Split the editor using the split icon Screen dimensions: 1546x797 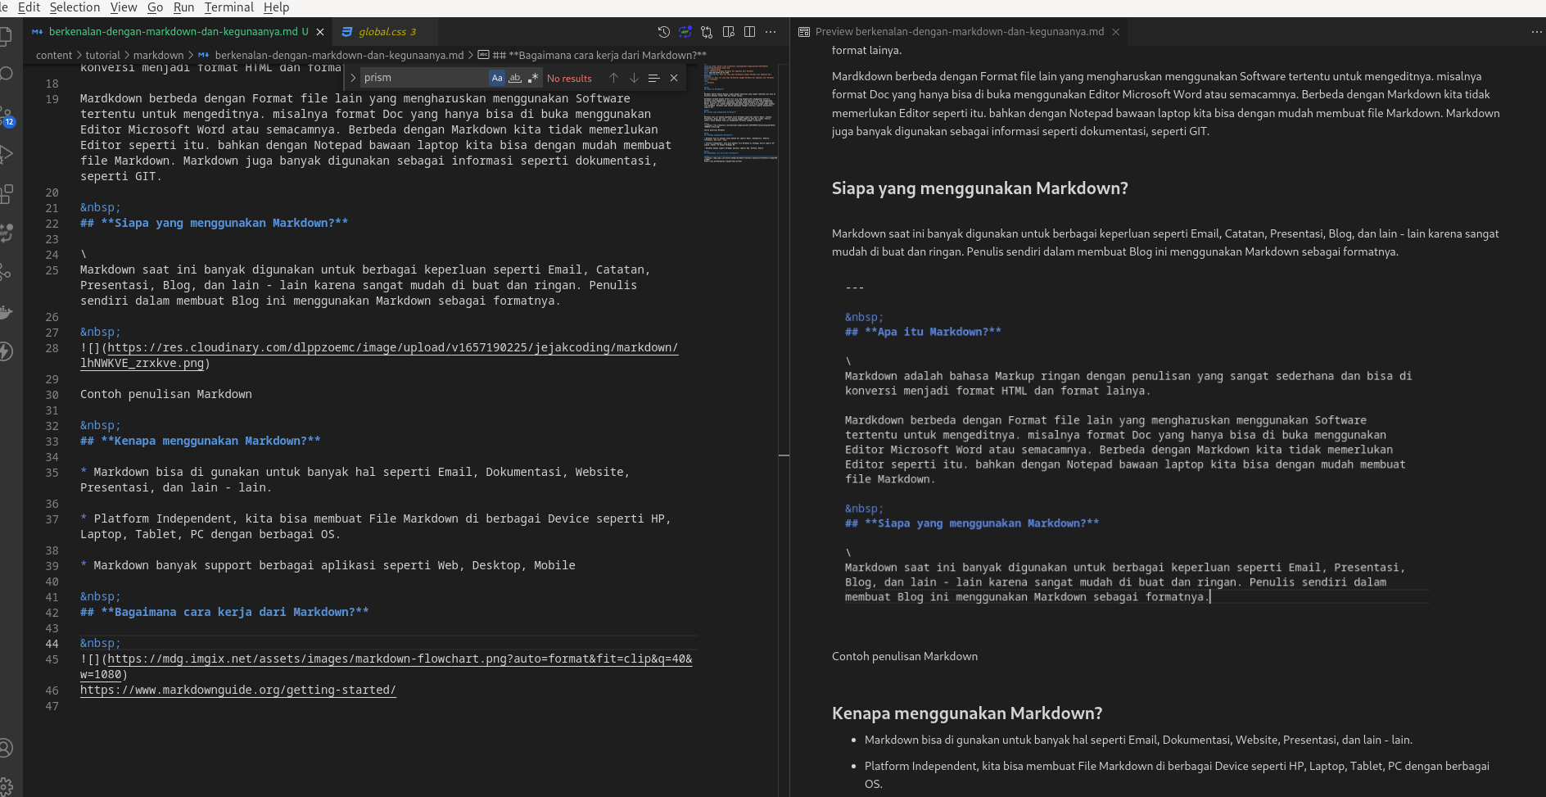tap(749, 31)
